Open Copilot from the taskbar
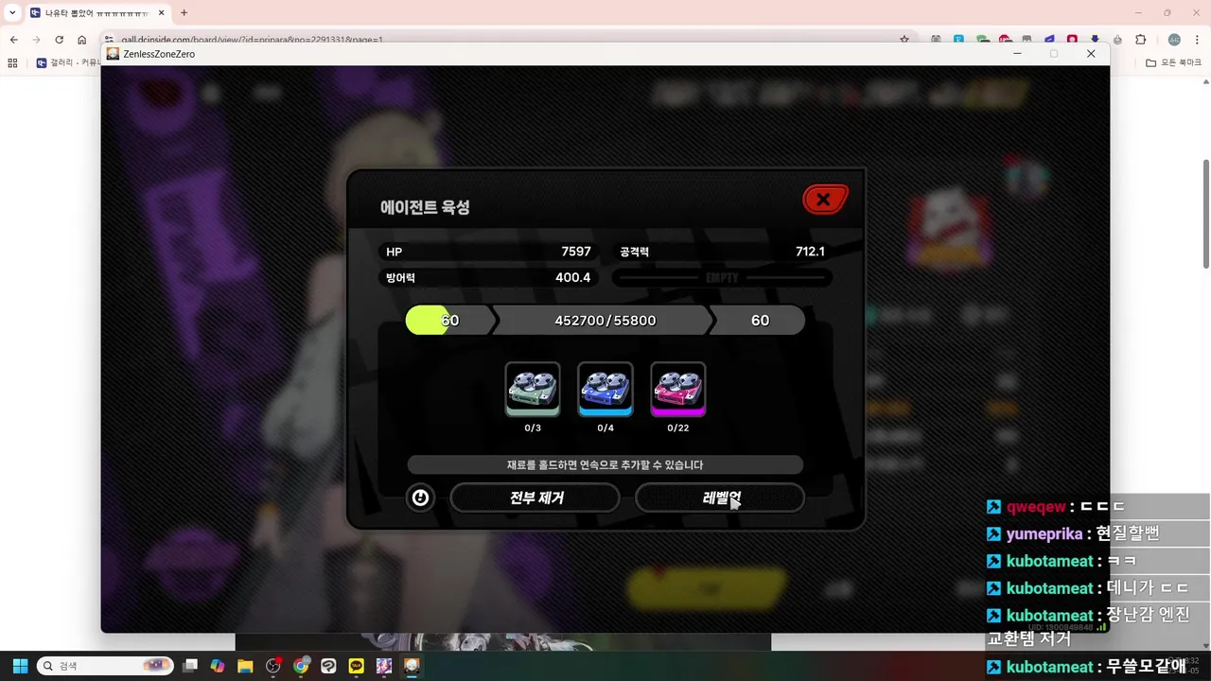1211x681 pixels. [x=218, y=666]
